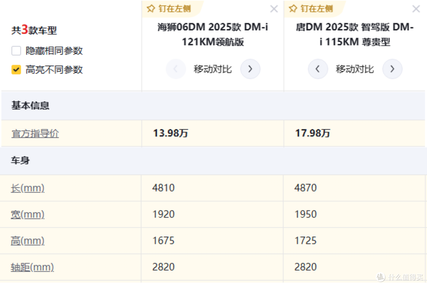Open 长(mm) parameter explanation
This screenshot has height=286, width=427.
tap(28, 188)
